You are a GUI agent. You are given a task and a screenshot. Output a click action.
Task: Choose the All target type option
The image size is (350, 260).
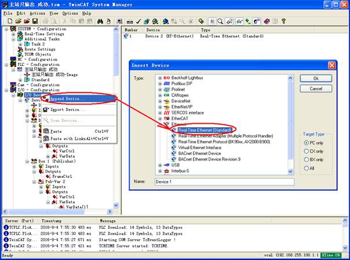tap(307, 169)
